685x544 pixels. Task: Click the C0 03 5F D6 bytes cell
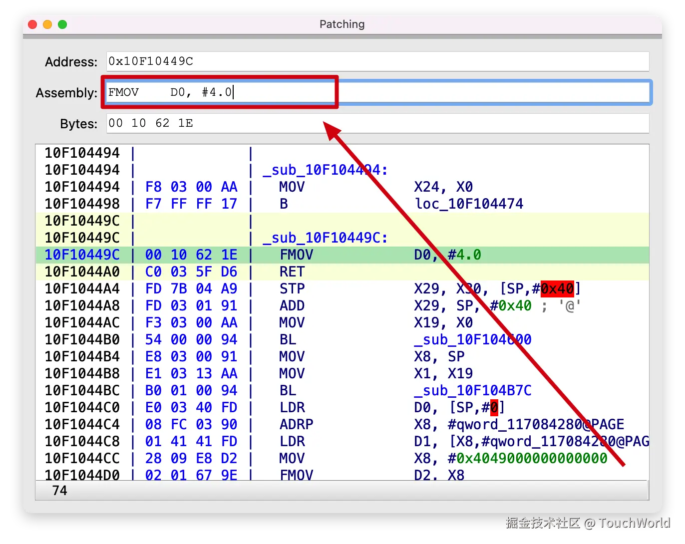tap(191, 272)
